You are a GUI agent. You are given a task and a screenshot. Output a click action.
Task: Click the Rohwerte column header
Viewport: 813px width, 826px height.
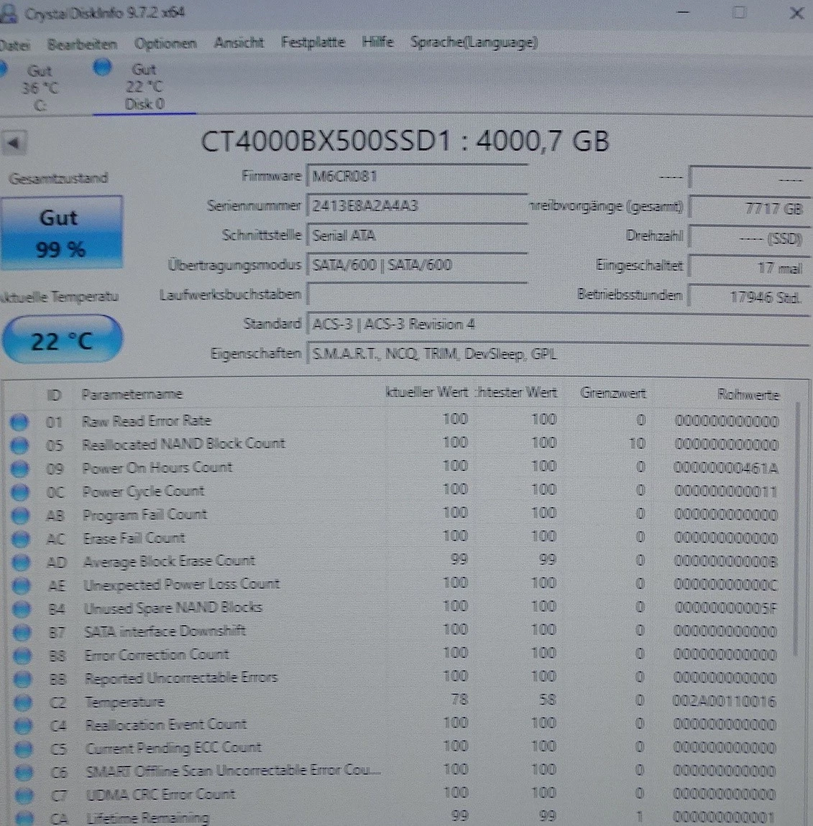748,394
